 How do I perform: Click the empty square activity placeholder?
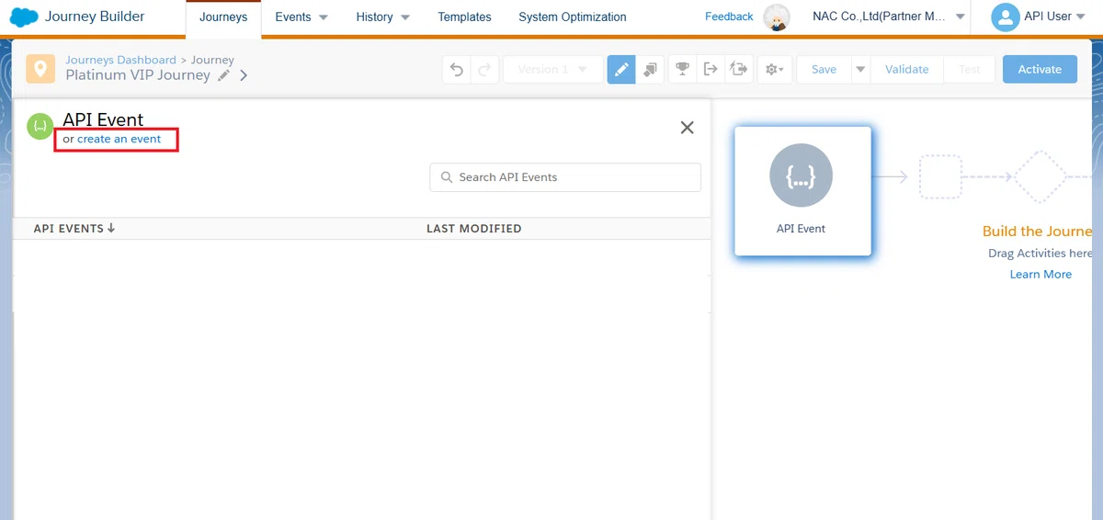pos(940,177)
